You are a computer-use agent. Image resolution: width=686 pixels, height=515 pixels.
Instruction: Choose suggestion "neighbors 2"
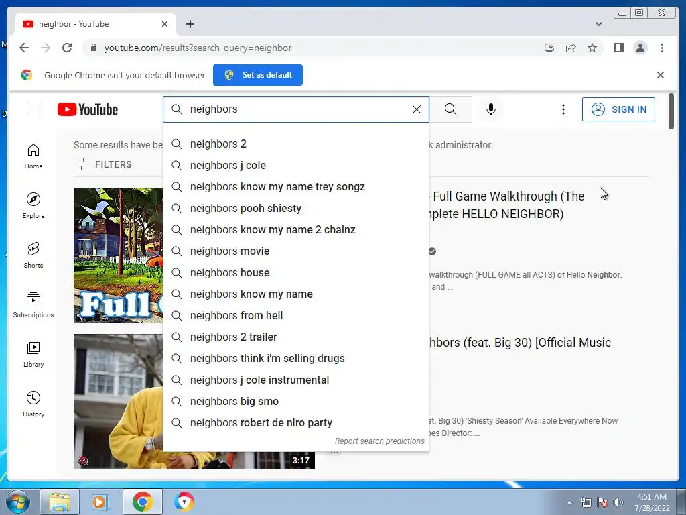click(296, 144)
